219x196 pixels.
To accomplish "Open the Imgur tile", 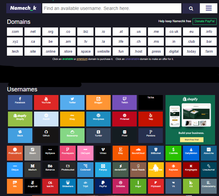I will [x=138, y=186].
